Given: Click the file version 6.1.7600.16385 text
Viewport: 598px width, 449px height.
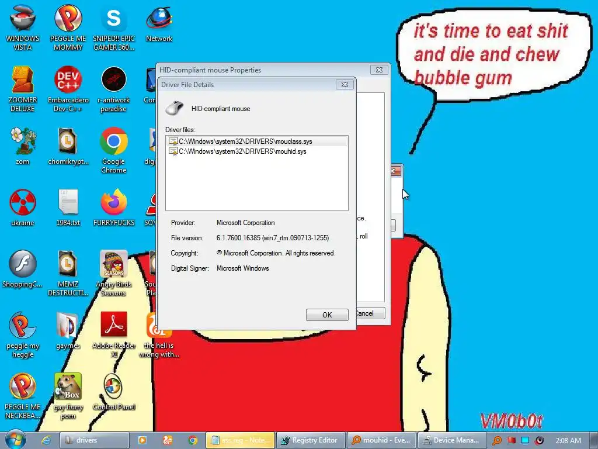Looking at the screenshot, I should click(273, 238).
